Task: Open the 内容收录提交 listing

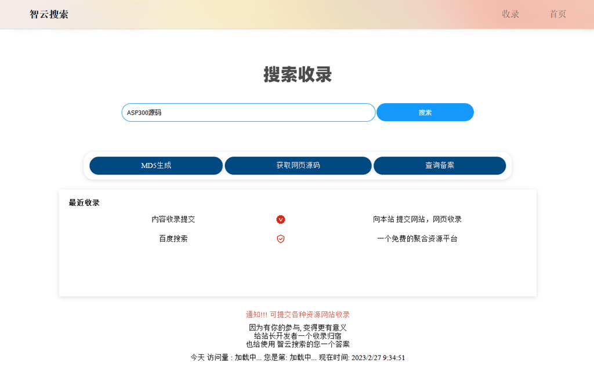Action: [172, 219]
